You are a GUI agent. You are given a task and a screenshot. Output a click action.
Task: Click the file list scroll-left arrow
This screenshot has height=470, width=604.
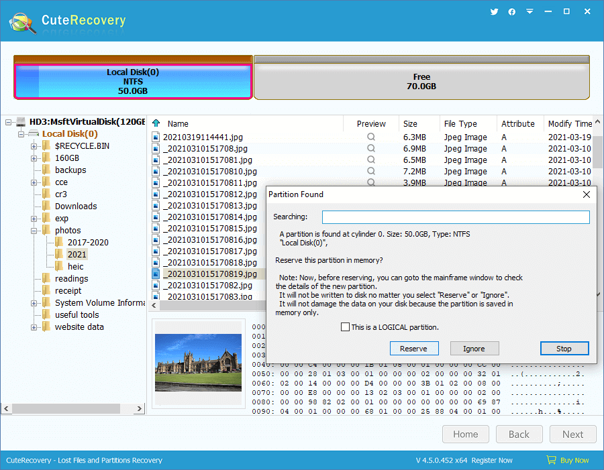click(154, 305)
